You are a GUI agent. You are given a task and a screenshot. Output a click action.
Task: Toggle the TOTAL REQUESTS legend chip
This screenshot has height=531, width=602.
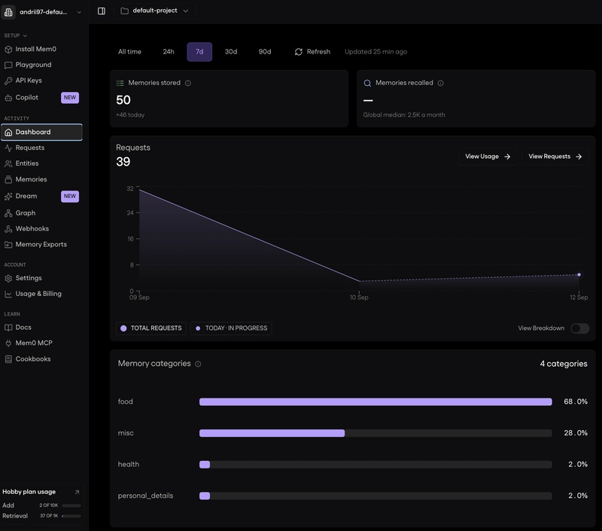(151, 328)
